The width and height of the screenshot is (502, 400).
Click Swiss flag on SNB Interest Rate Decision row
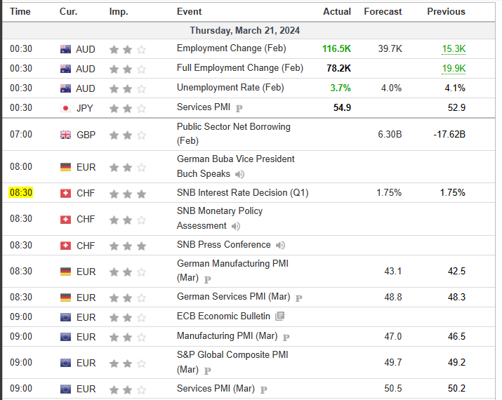tap(66, 193)
